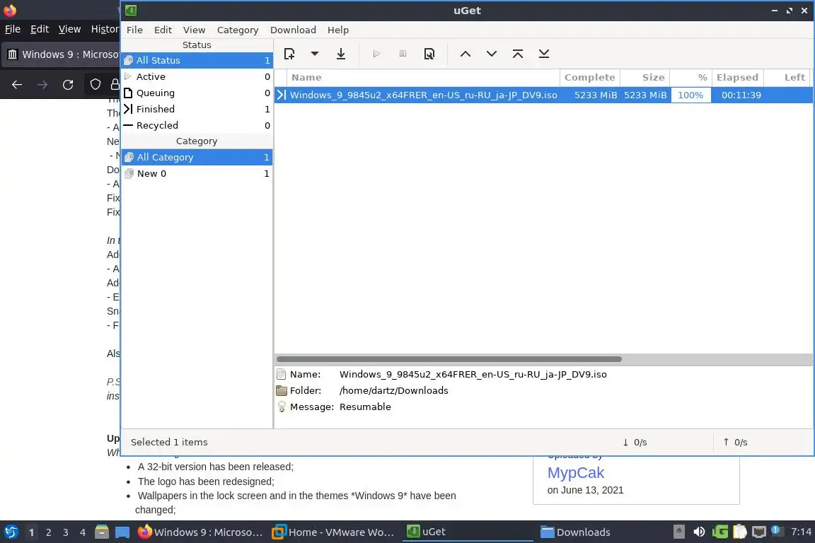Viewport: 815px width, 543px height.
Task: Click the upload speed indicator 0/s
Action: [735, 442]
